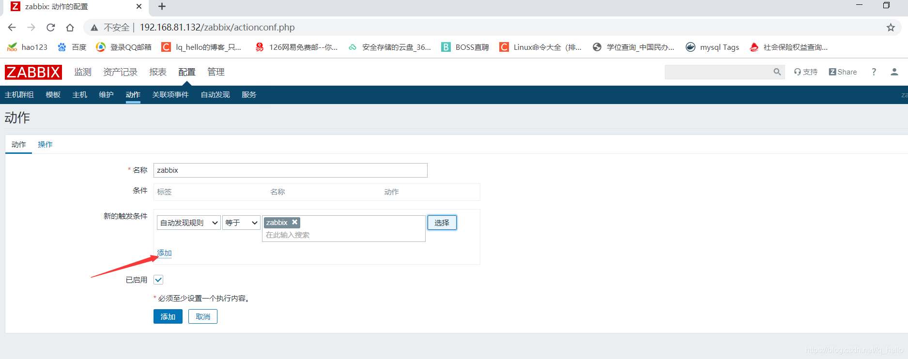Viewport: 908px width, 359px height.
Task: Switch to the 操作 tab
Action: pyautogui.click(x=45, y=144)
